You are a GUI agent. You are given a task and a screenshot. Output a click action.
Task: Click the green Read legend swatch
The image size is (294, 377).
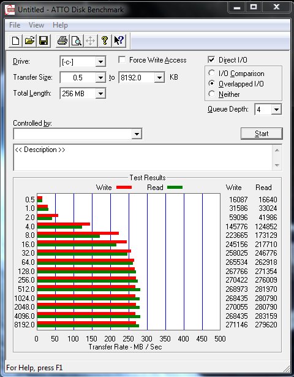click(175, 187)
